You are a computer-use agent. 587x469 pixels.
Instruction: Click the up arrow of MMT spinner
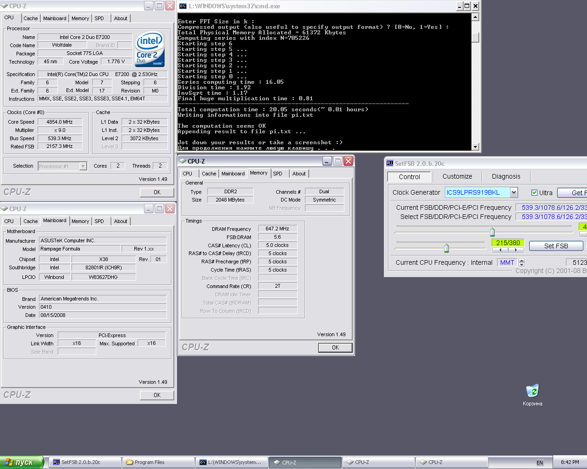tap(521, 260)
